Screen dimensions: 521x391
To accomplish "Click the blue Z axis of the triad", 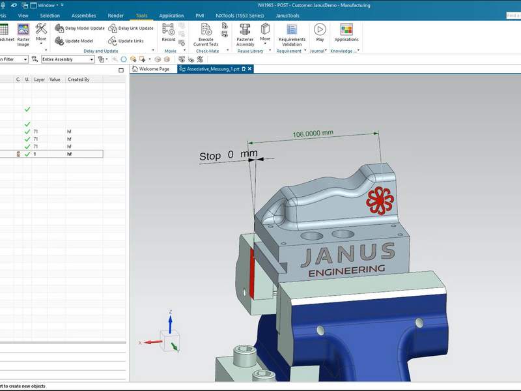I will click(170, 324).
